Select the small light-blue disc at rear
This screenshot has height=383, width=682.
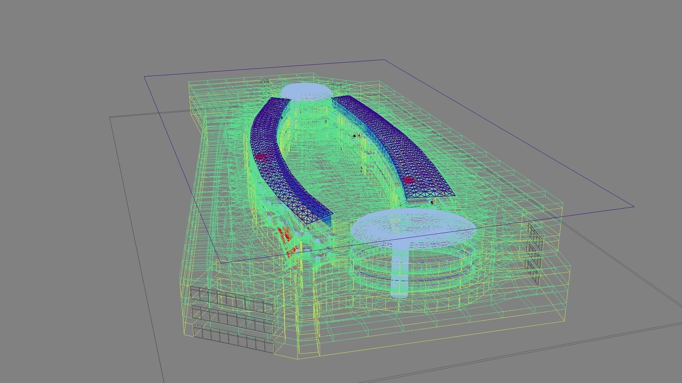[307, 91]
